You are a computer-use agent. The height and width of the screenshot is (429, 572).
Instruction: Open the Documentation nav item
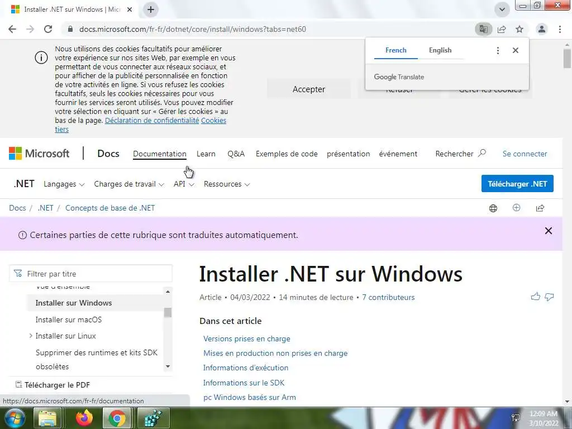point(159,154)
